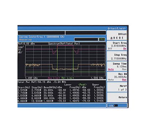The height and width of the screenshot is (133, 146).
Task: Click the Stop(Hz) column header
Action: click(x=37, y=87)
